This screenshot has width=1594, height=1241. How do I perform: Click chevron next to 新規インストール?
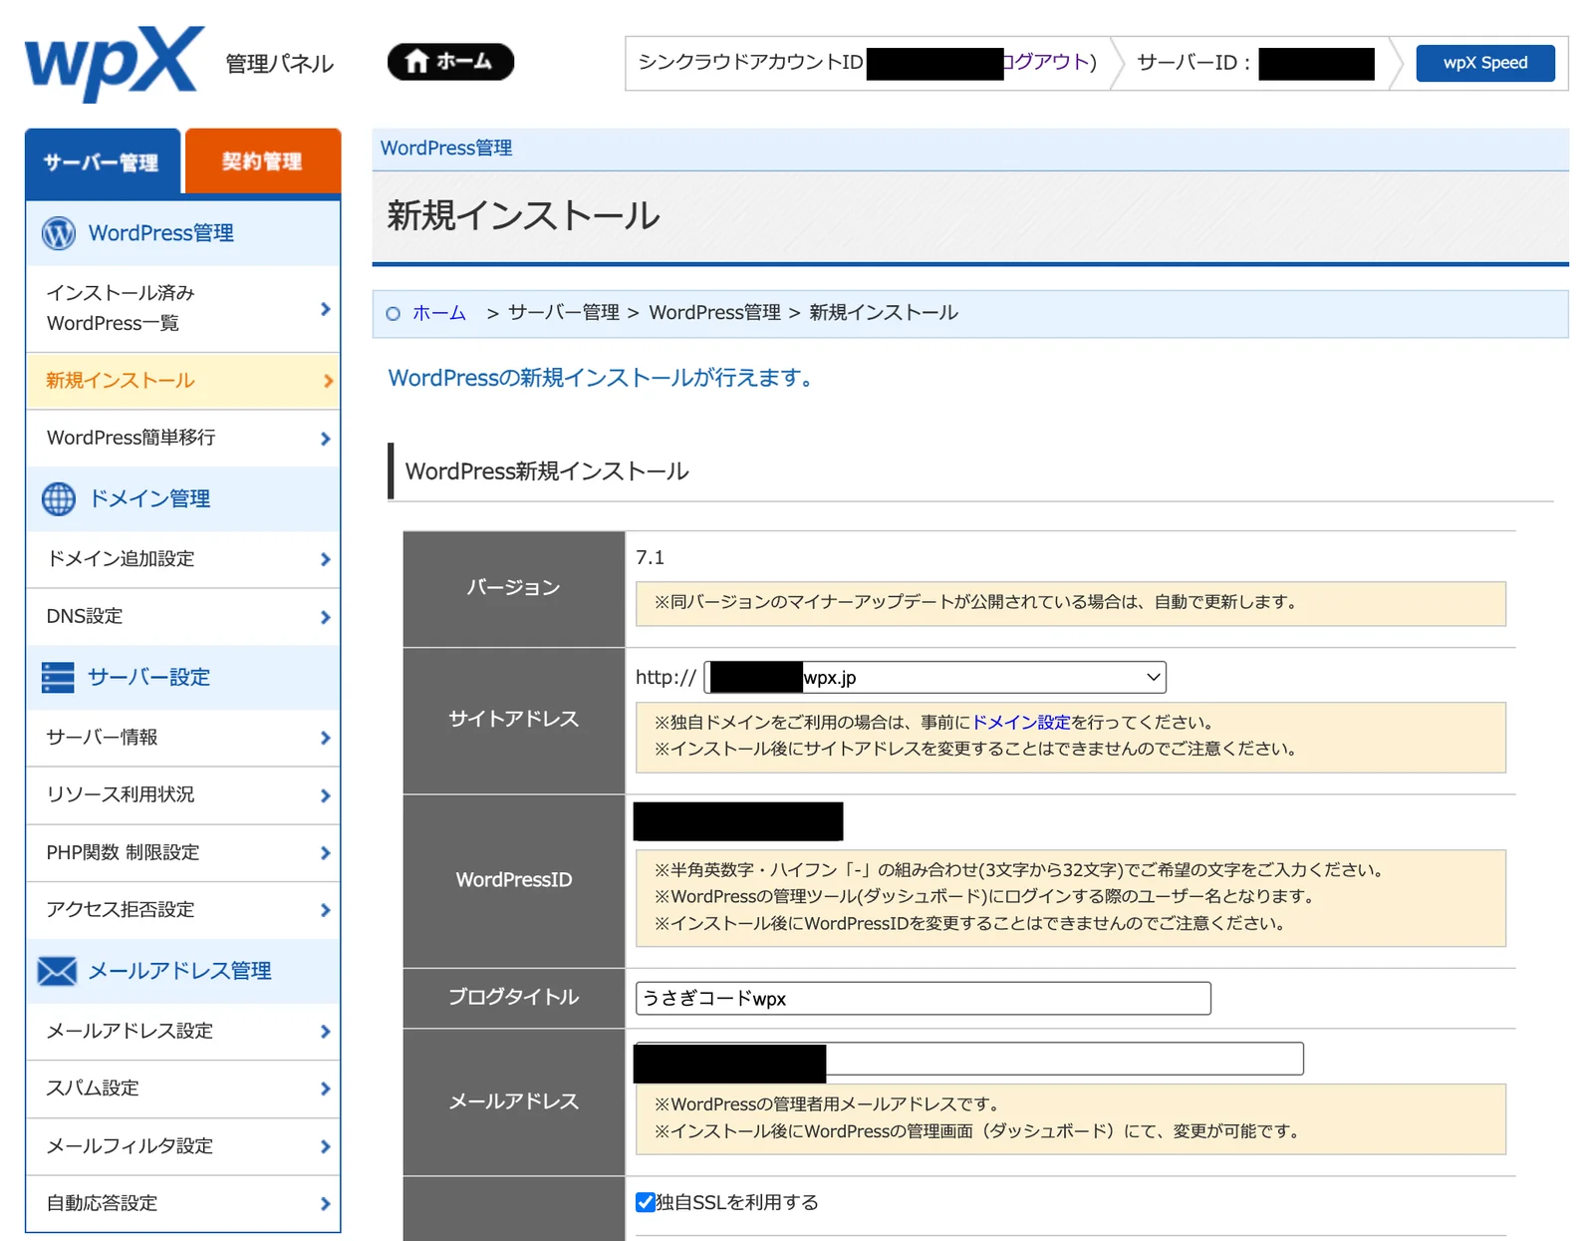pos(327,381)
